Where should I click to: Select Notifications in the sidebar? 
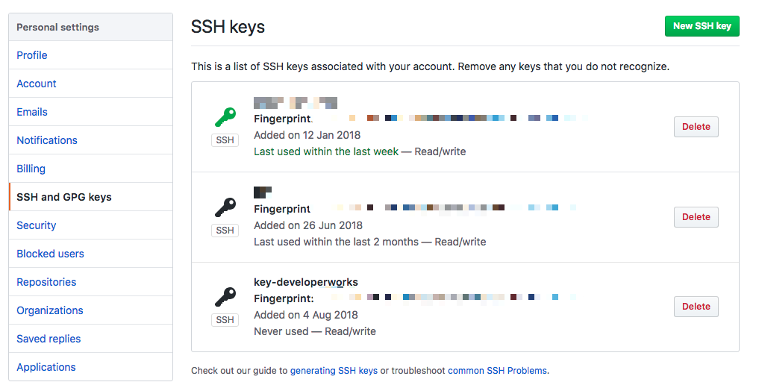point(47,140)
